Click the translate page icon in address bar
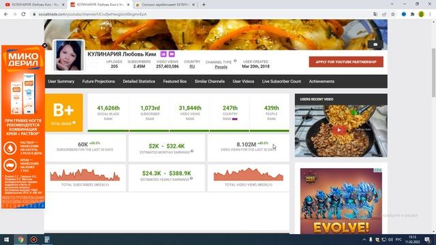436x245 pixels. click(375, 14)
